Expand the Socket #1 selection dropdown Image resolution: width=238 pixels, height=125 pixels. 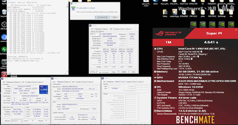click(x=22, y=121)
